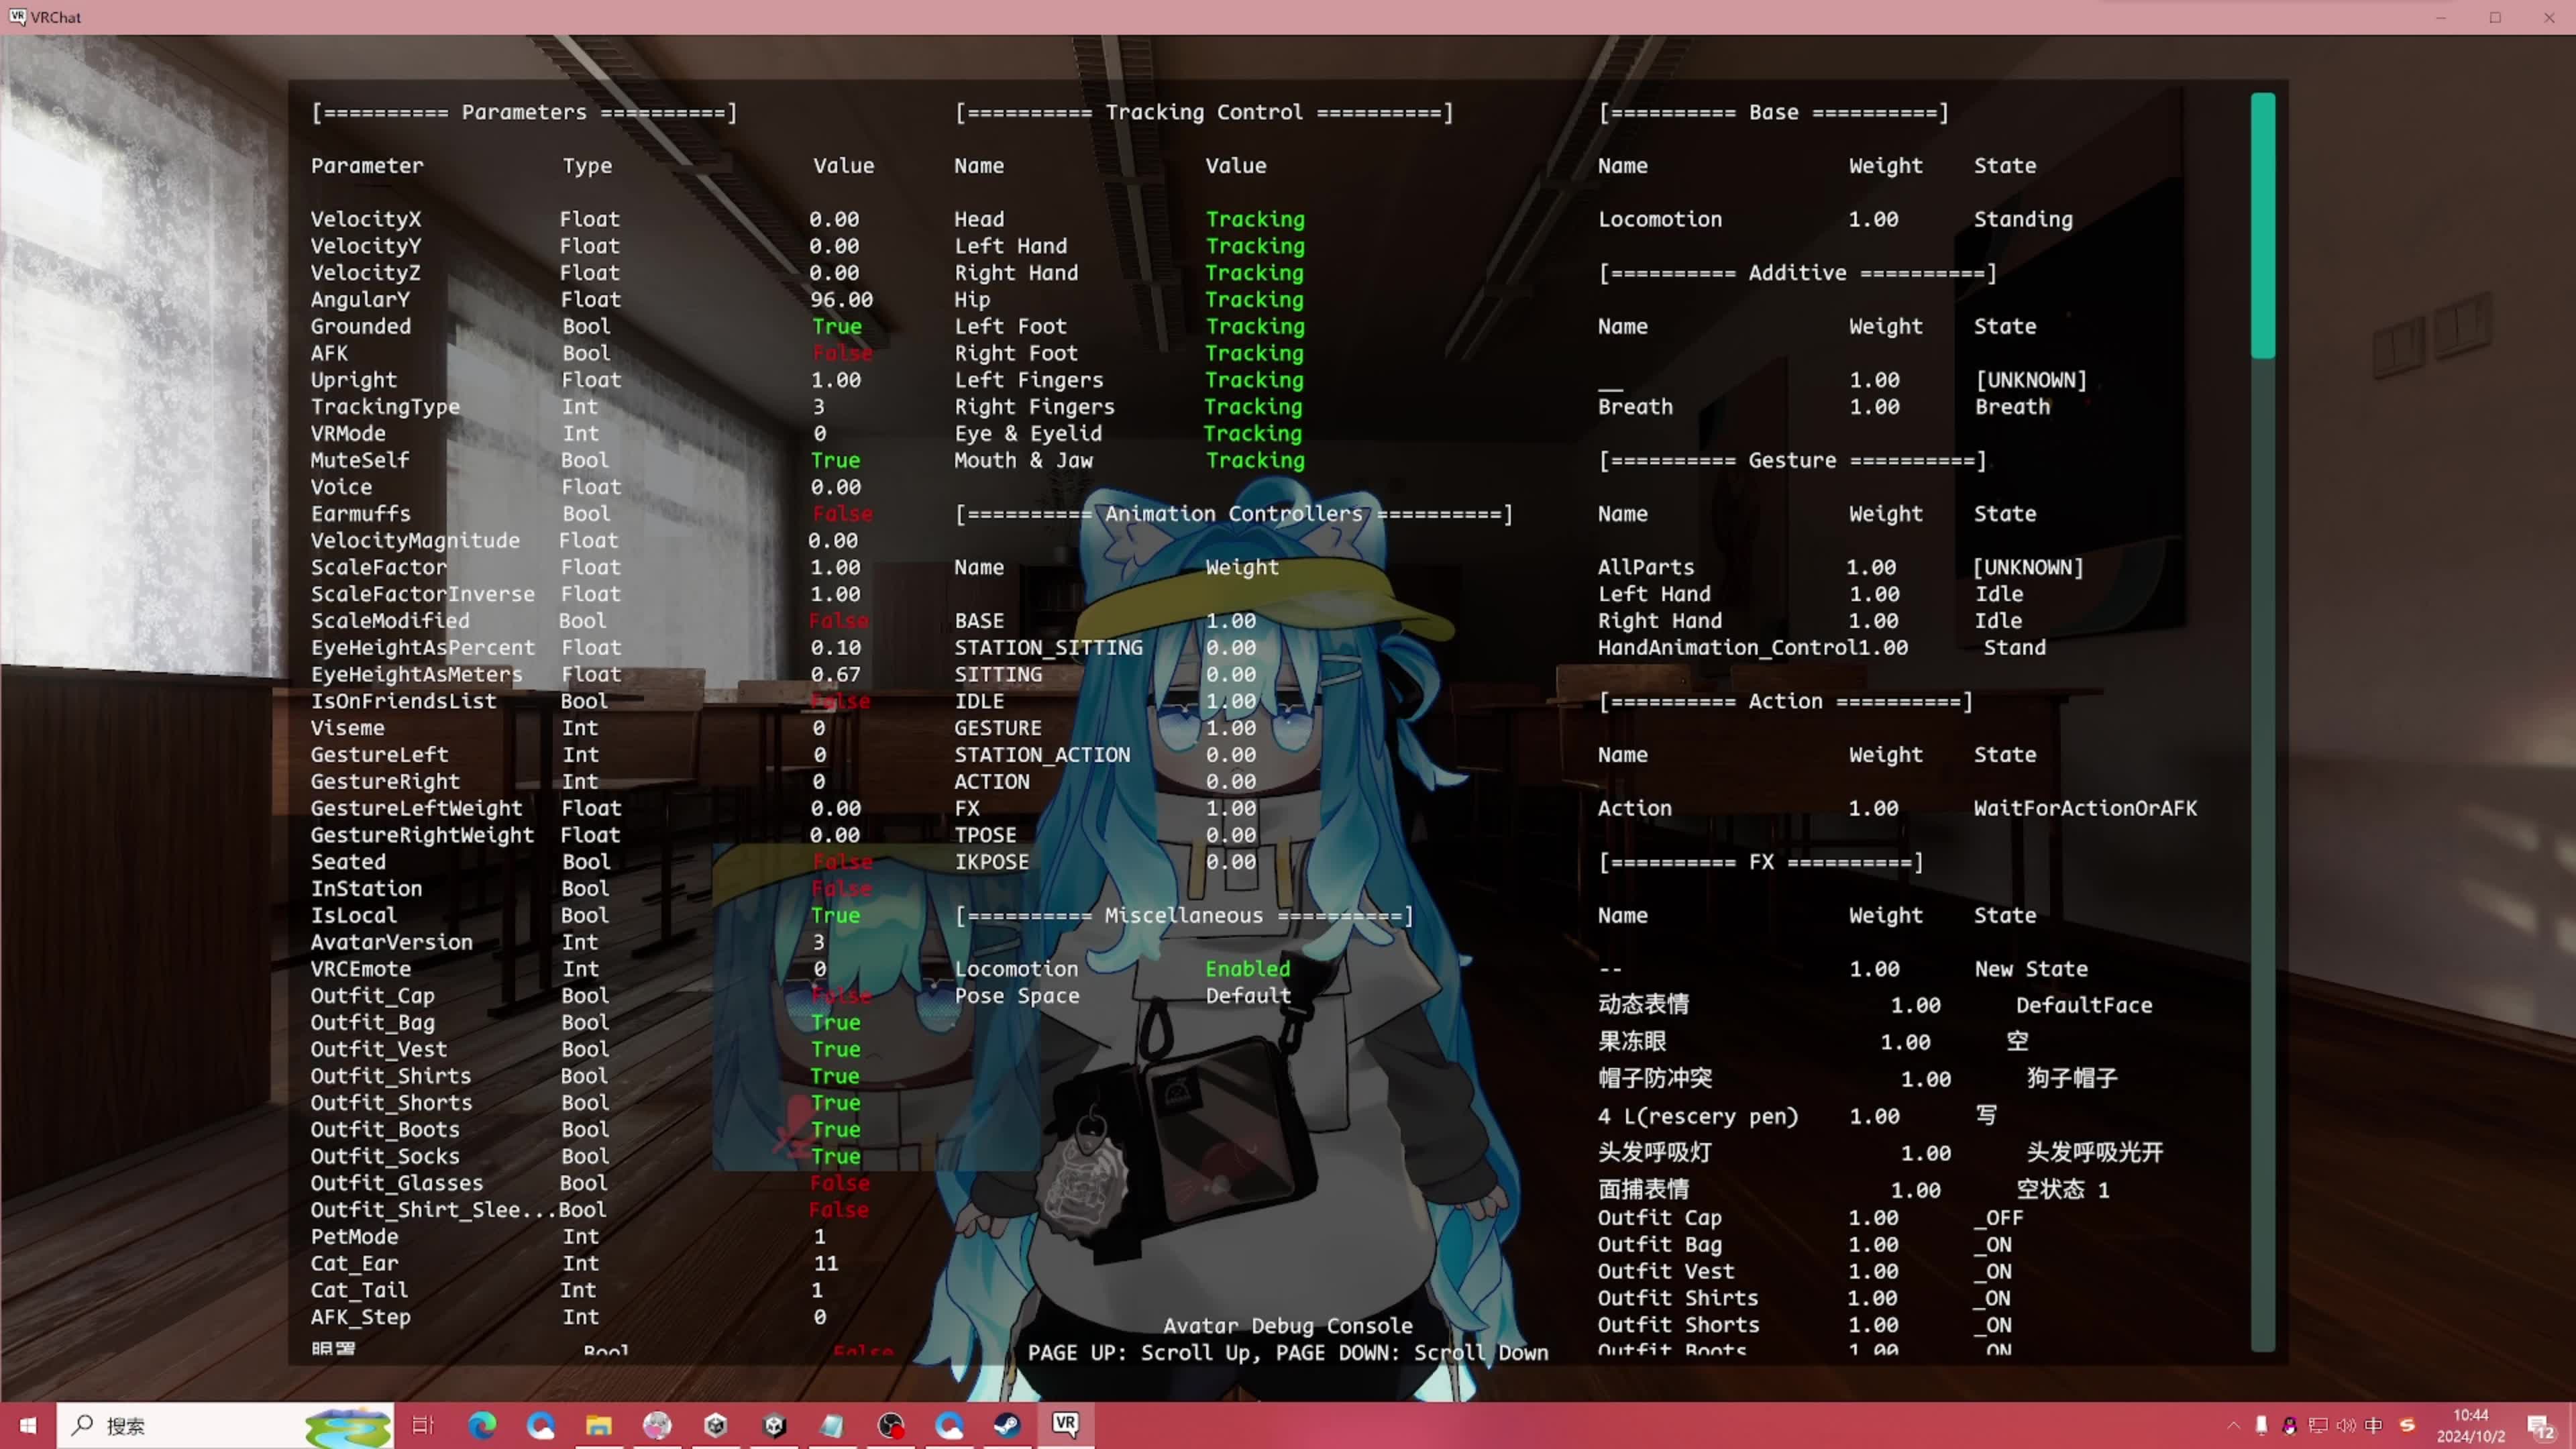
Task: Maximize the VRChat window
Action: tap(2496, 17)
